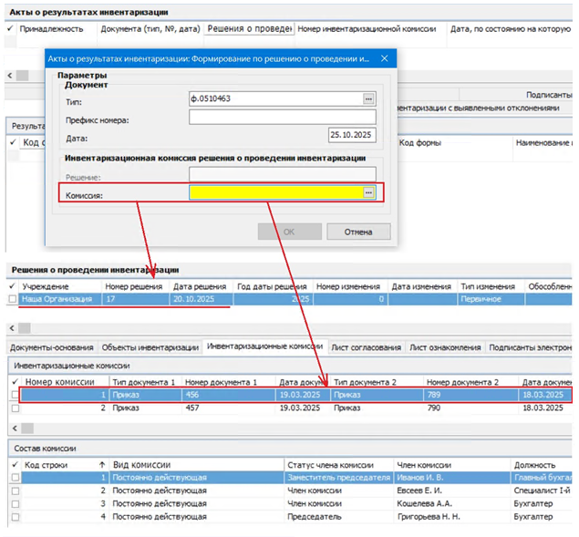The width and height of the screenshot is (579, 537).
Task: Click the ellipsis button in the Комиссия field
Action: [x=368, y=192]
